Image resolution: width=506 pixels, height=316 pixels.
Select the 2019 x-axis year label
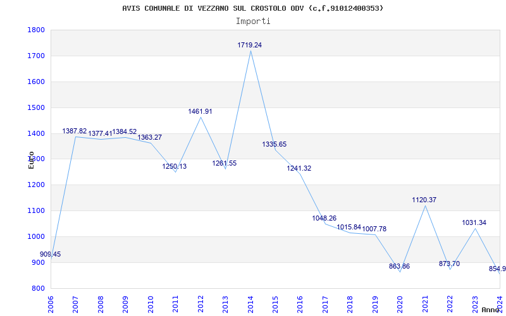pyautogui.click(x=375, y=305)
